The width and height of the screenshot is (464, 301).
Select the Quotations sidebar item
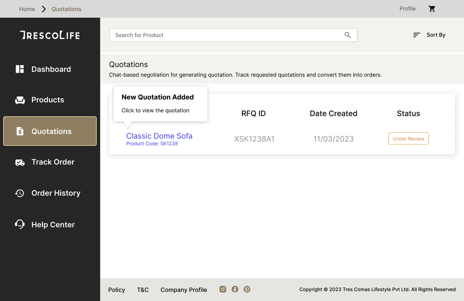(50, 131)
